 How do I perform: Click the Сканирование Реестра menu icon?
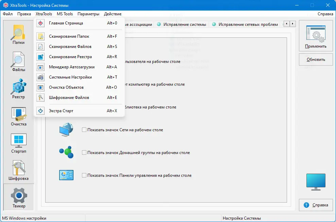pos(40,57)
